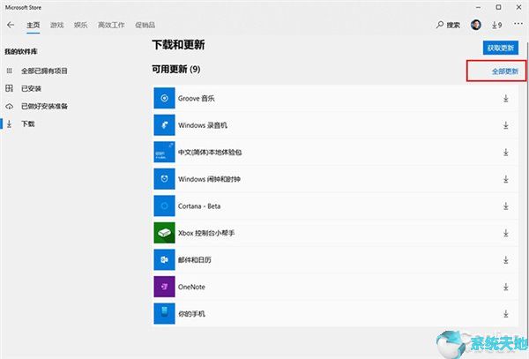
Task: Download the Xbox 控制台小帮手 update
Action: click(506, 233)
